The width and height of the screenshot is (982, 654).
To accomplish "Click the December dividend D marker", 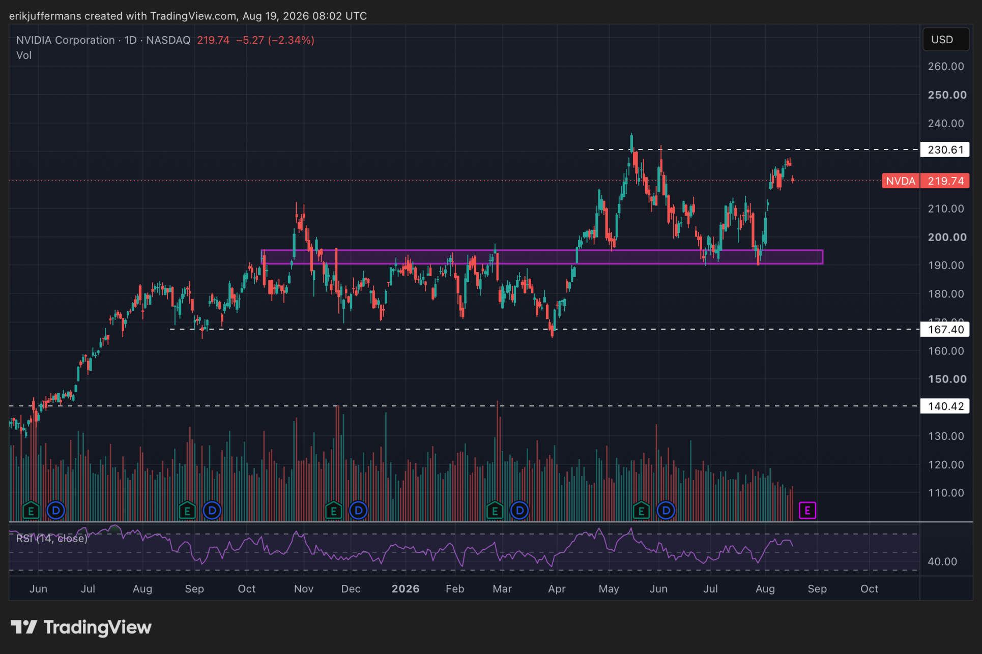I will click(x=358, y=510).
